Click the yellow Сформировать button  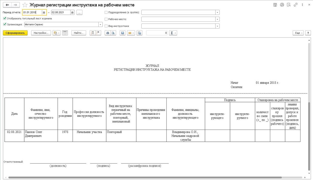point(15,33)
